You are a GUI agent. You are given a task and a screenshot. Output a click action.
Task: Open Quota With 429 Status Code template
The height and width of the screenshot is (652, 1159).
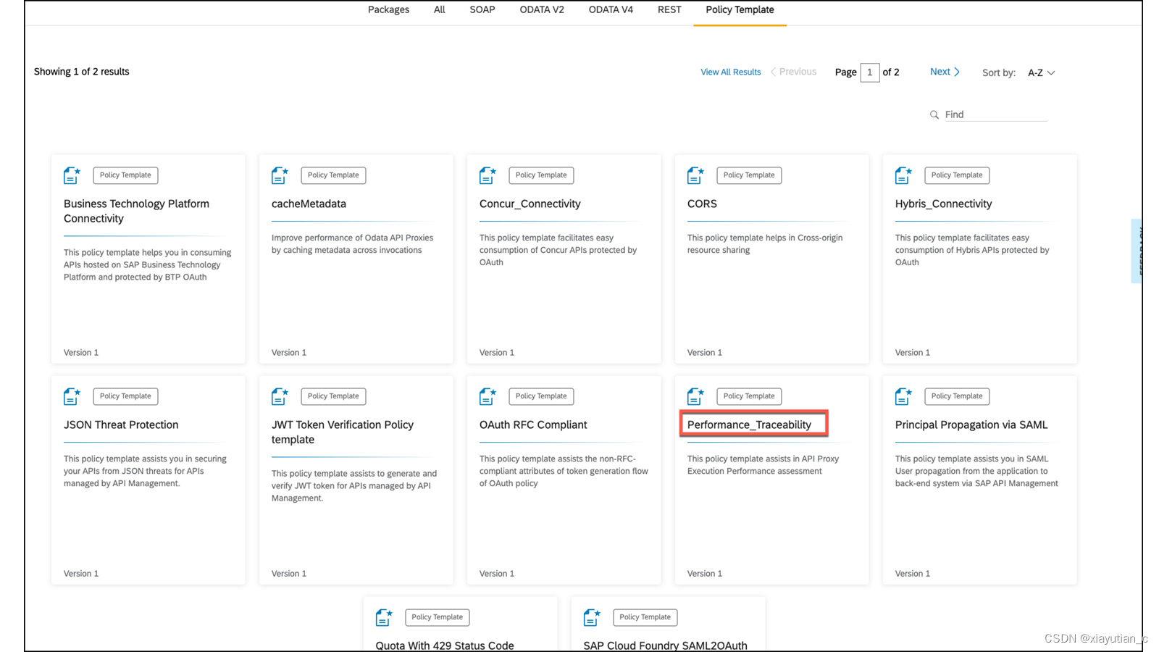coord(445,645)
